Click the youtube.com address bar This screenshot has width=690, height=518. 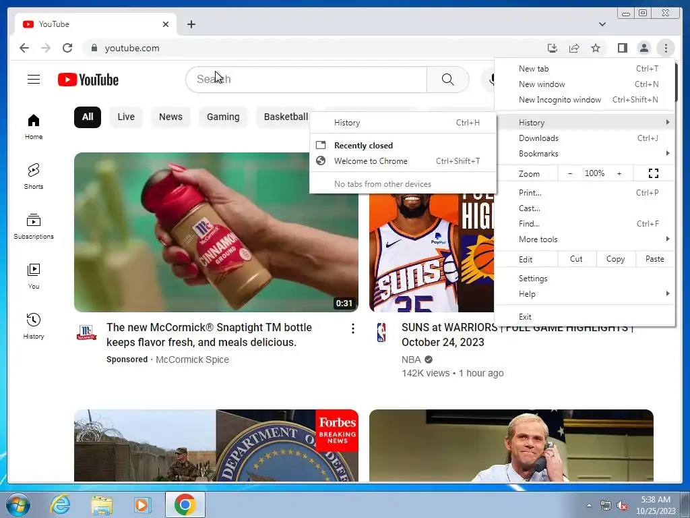point(313,48)
